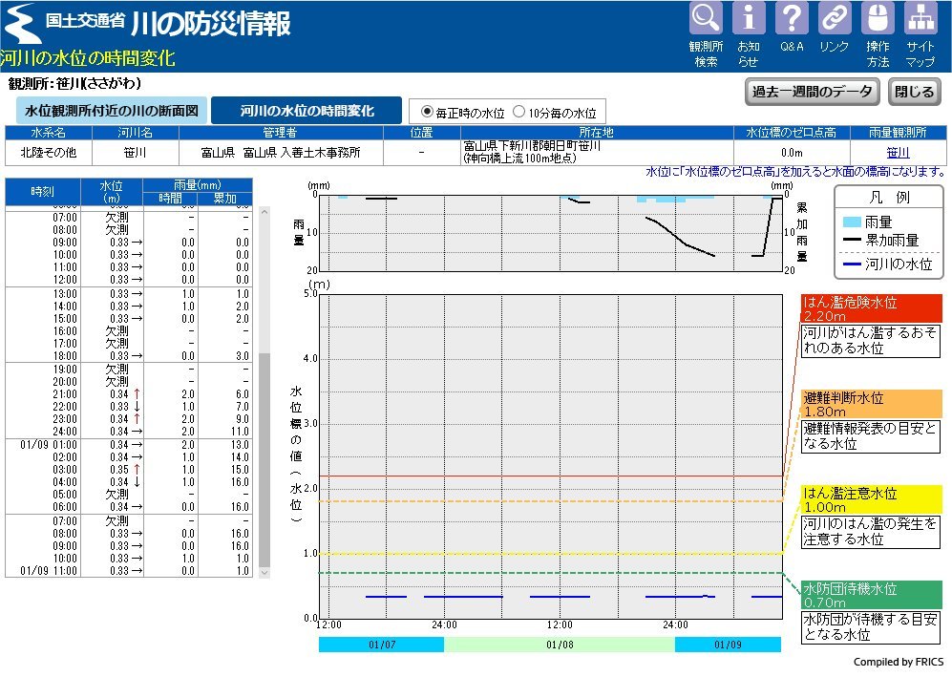Open the 操作方法 mouse icon
The image size is (952, 677).
(878, 19)
